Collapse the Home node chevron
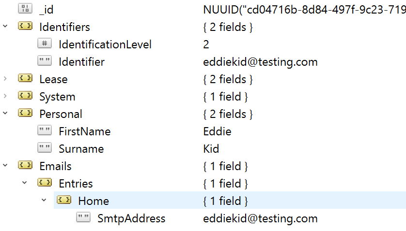Viewport: 406px width, 231px height. point(44,200)
